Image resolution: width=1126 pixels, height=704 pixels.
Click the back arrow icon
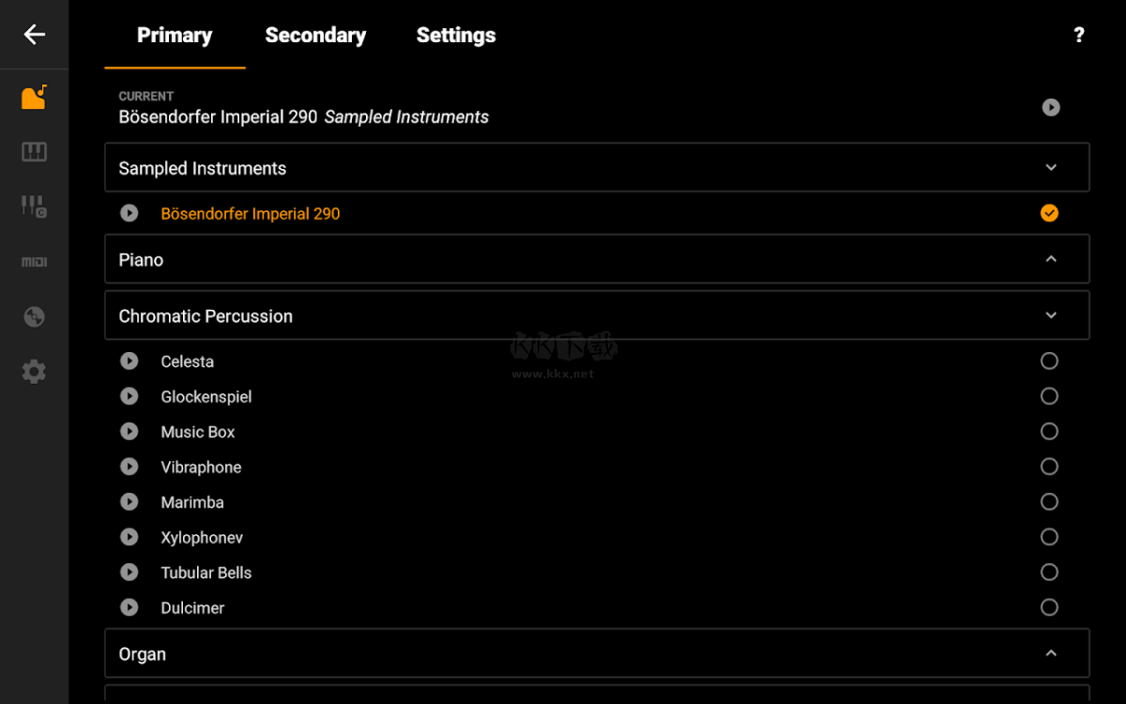tap(34, 35)
